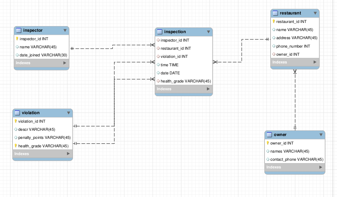Click the key icon beside restaurant_id in restaurant table
The image size is (337, 197).
coord(274,21)
